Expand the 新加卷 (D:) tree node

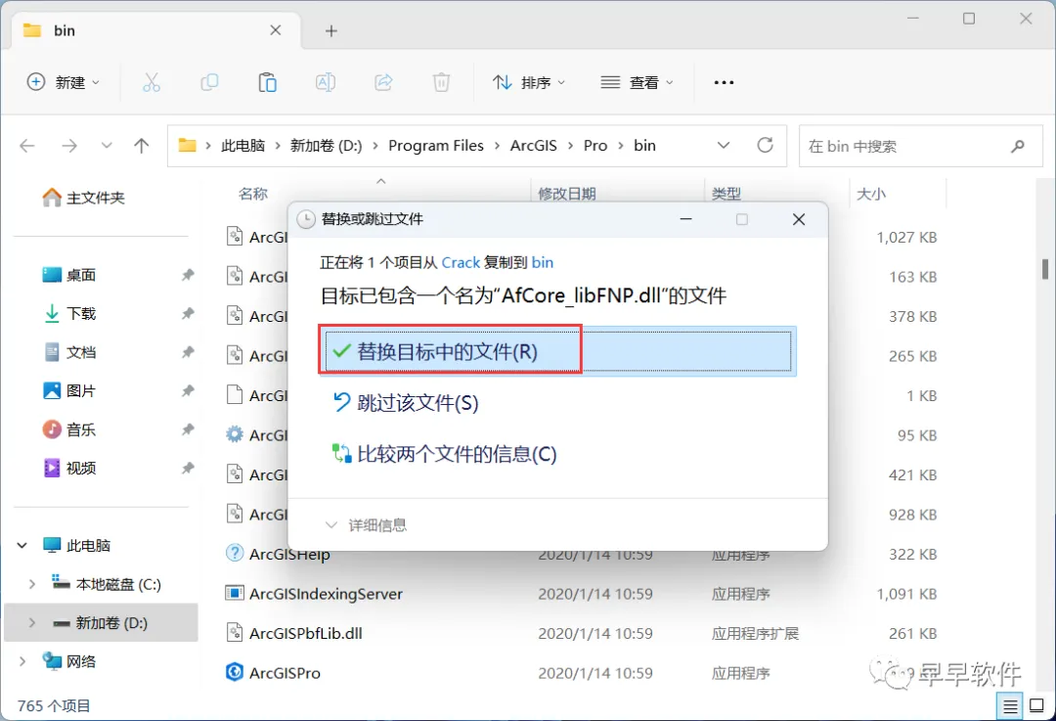(x=31, y=622)
